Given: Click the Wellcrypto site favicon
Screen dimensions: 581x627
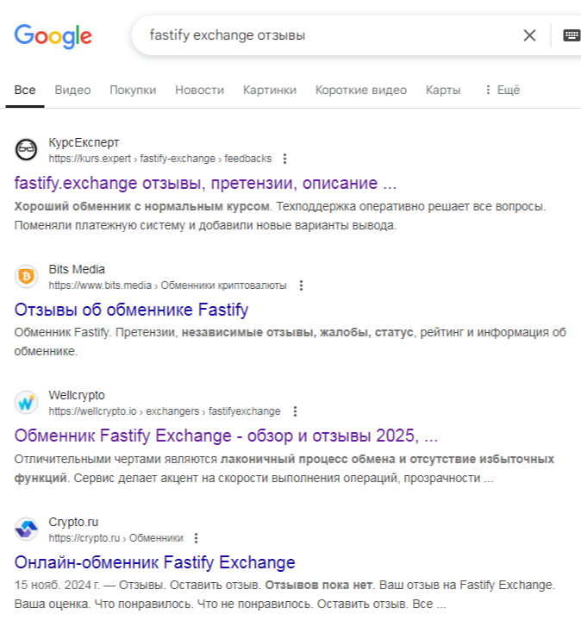Looking at the screenshot, I should (x=27, y=403).
